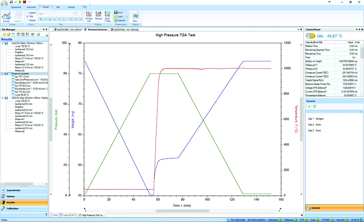The width and height of the screenshot is (364, 222).
Task: Open the Ca2CO4 80b document tab
Action: point(68,29)
